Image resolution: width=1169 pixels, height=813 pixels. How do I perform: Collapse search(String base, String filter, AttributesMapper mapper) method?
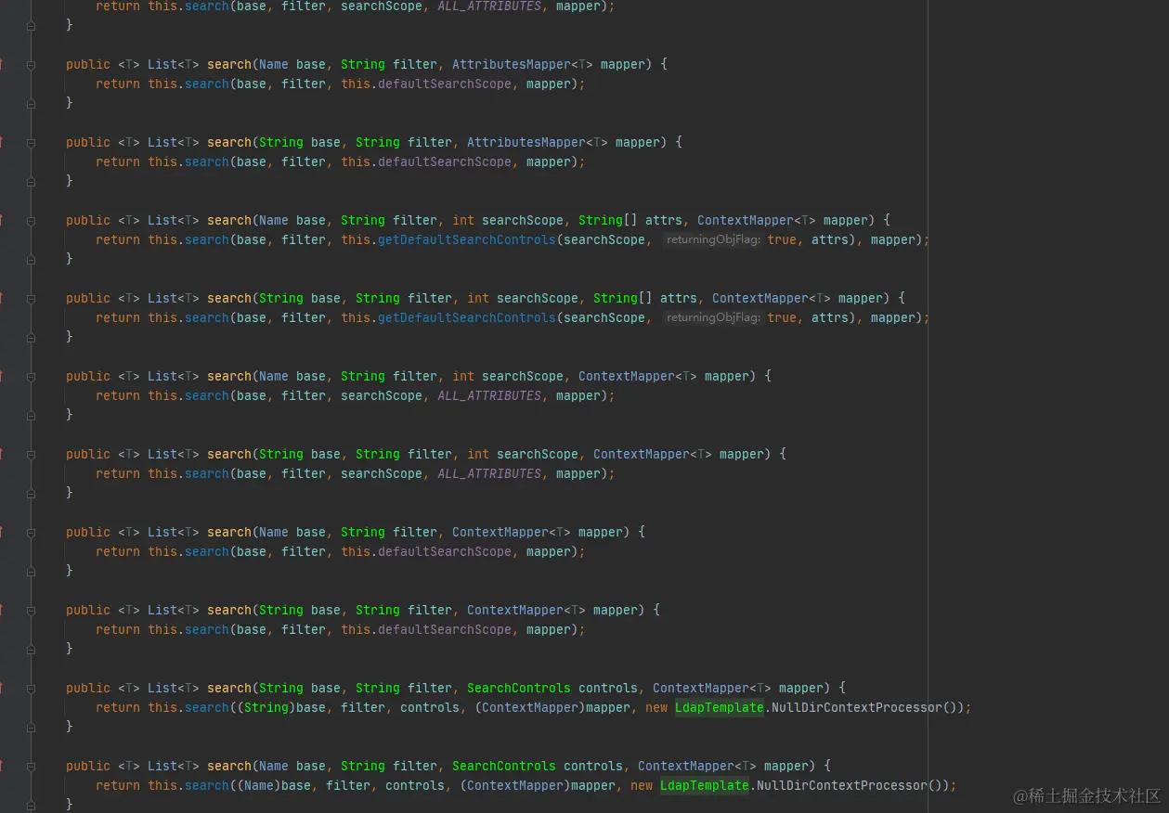click(x=32, y=143)
